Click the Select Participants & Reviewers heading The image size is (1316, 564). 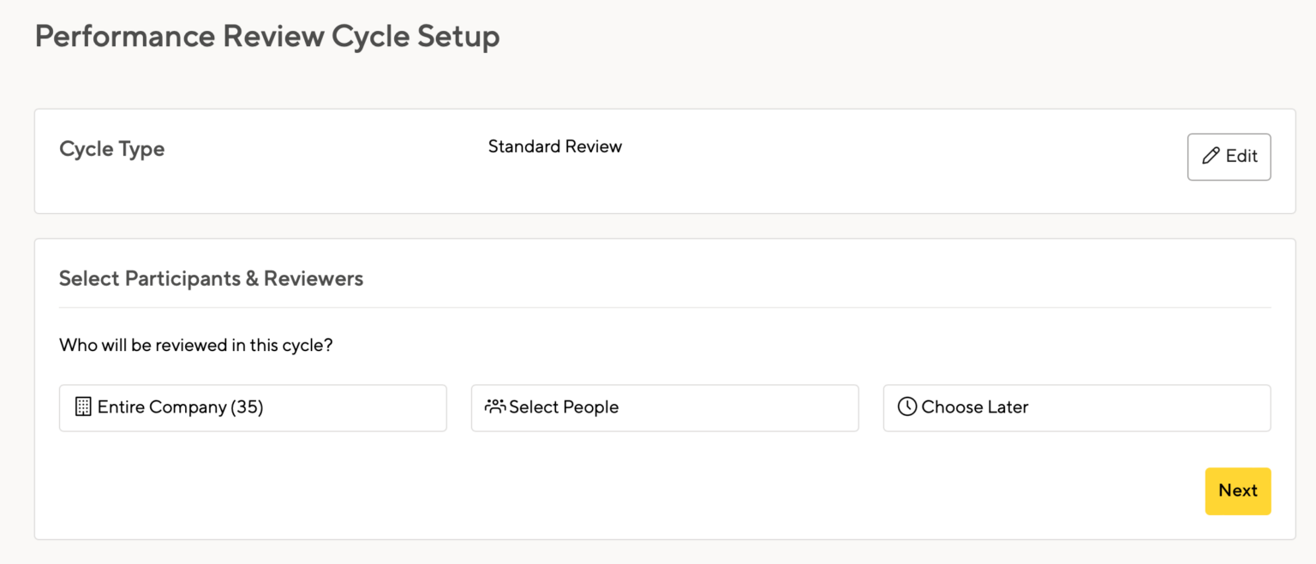coord(211,278)
